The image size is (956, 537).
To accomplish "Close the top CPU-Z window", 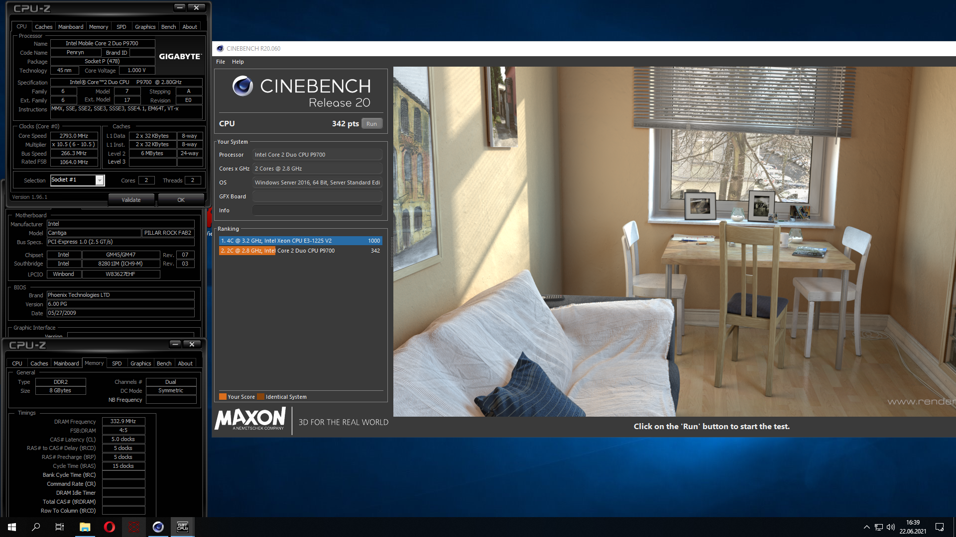I will coord(196,7).
